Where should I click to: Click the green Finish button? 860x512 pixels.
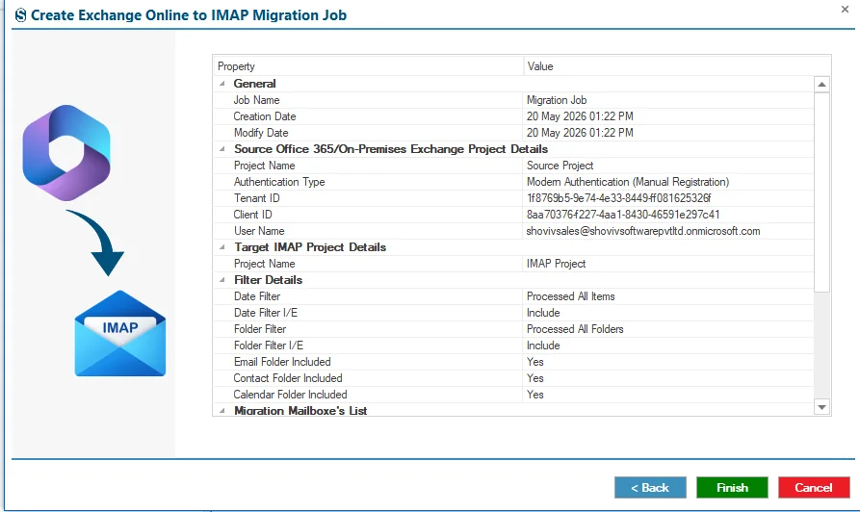pyautogui.click(x=732, y=487)
